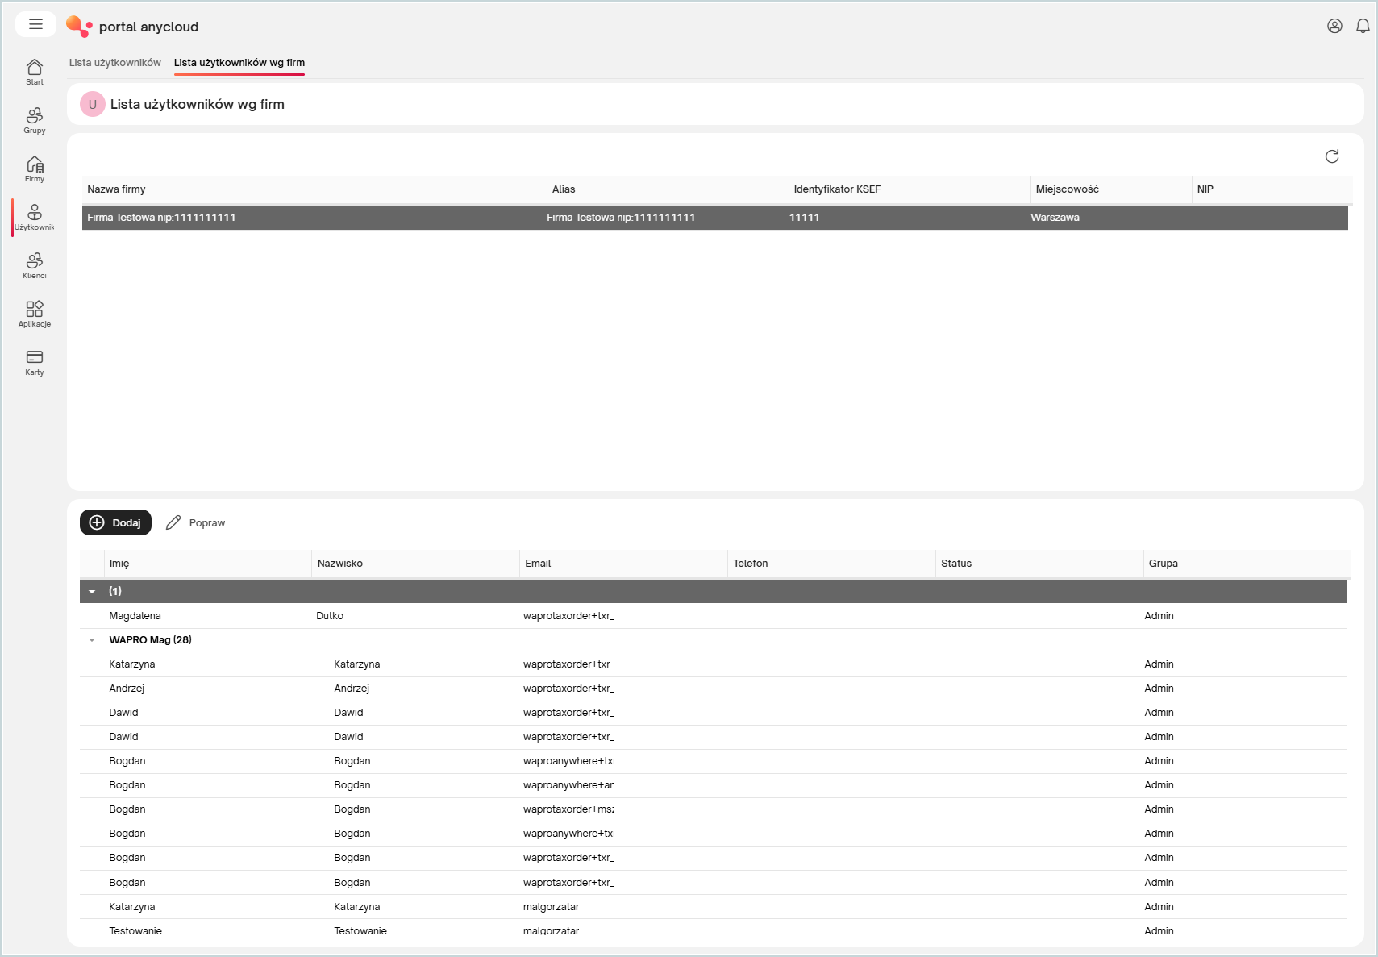Click the Popraw edit button
Viewport: 1378px width, 957px height.
pyautogui.click(x=196, y=522)
